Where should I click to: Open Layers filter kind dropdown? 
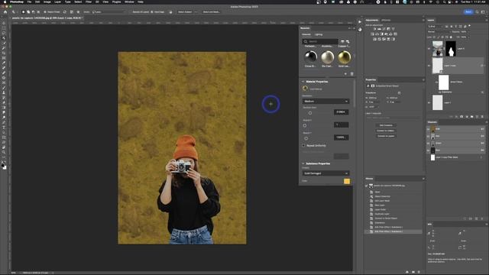pos(436,26)
